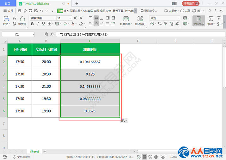The image size is (226, 160).
Task: Select the Page Layout ribbon tab
Action: click(x=75, y=11)
